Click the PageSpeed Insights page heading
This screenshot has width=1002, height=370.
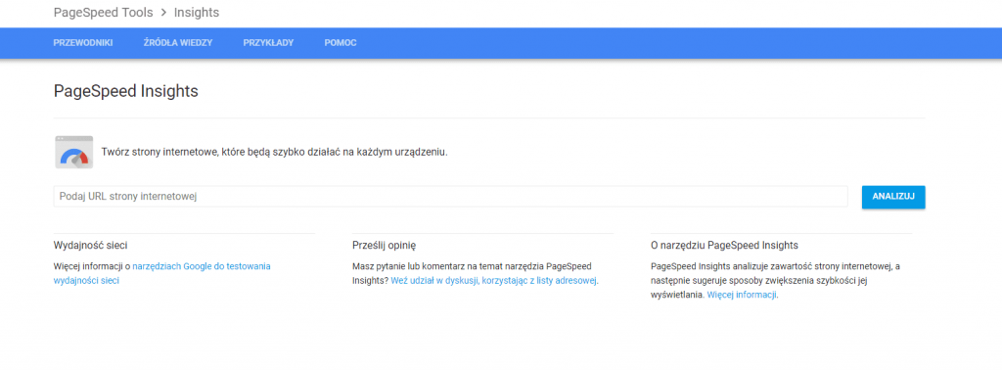point(126,91)
